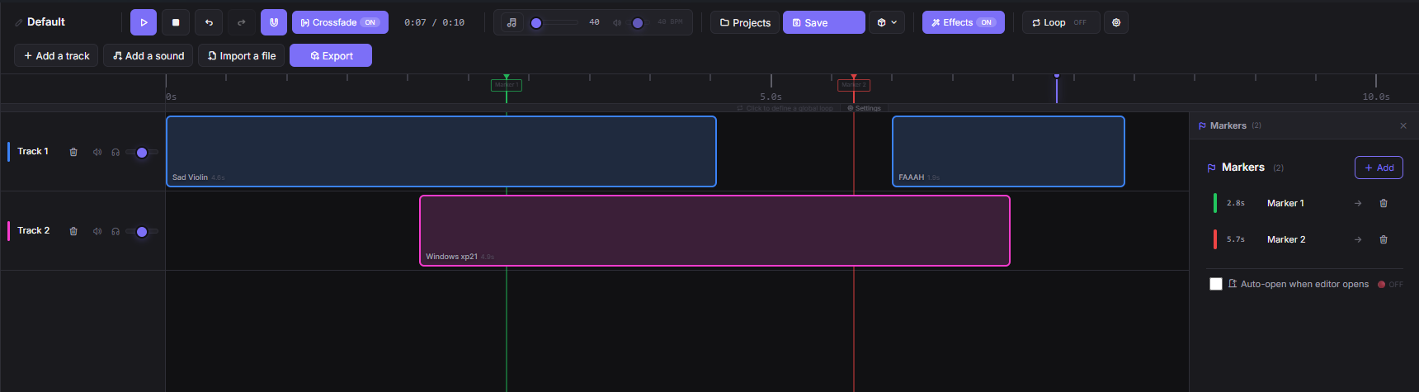Viewport: 1419px width, 392px height.
Task: Add a track
Action: (x=56, y=55)
